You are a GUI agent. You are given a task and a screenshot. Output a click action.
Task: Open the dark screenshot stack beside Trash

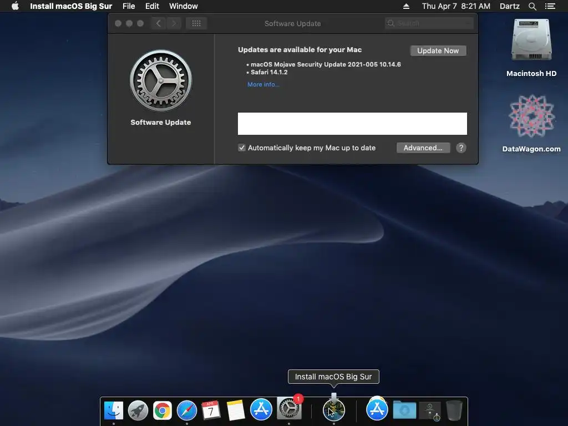[x=430, y=411]
